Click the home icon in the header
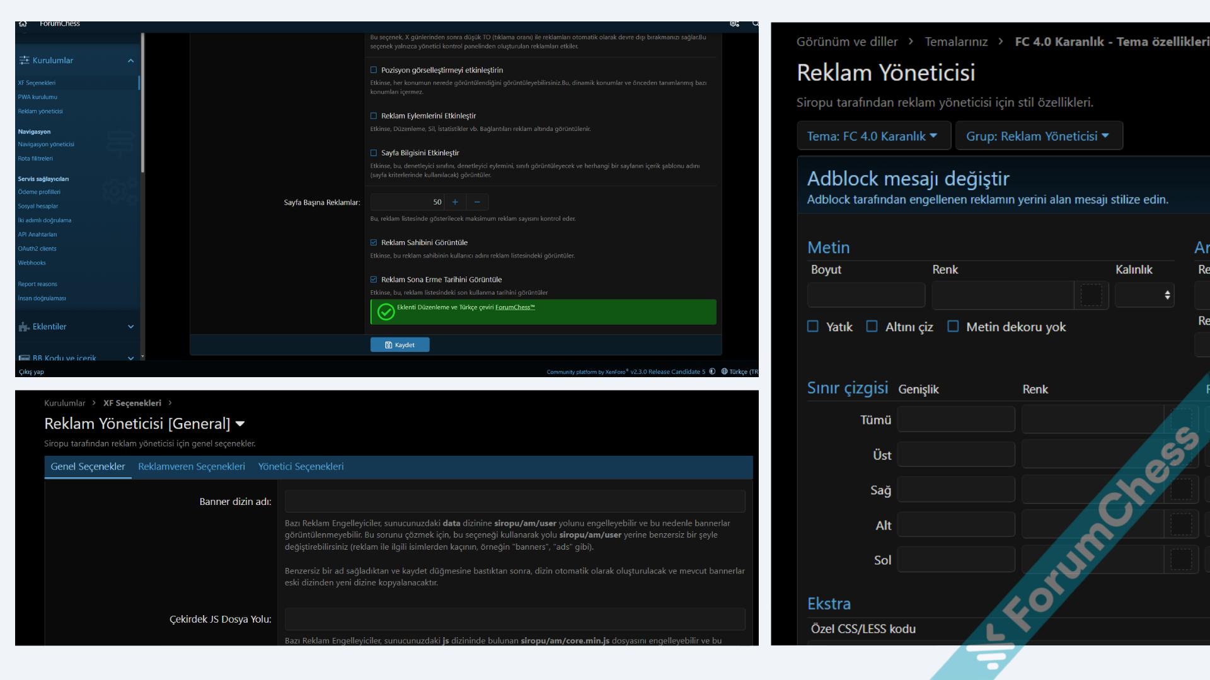This screenshot has height=680, width=1210. pos(23,24)
